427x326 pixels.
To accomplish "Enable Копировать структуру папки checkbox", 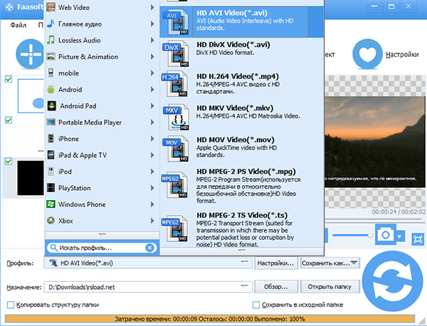I will point(11,305).
